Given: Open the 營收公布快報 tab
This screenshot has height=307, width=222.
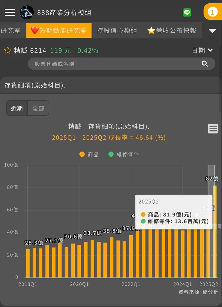Looking at the screenshot, I should tap(172, 30).
